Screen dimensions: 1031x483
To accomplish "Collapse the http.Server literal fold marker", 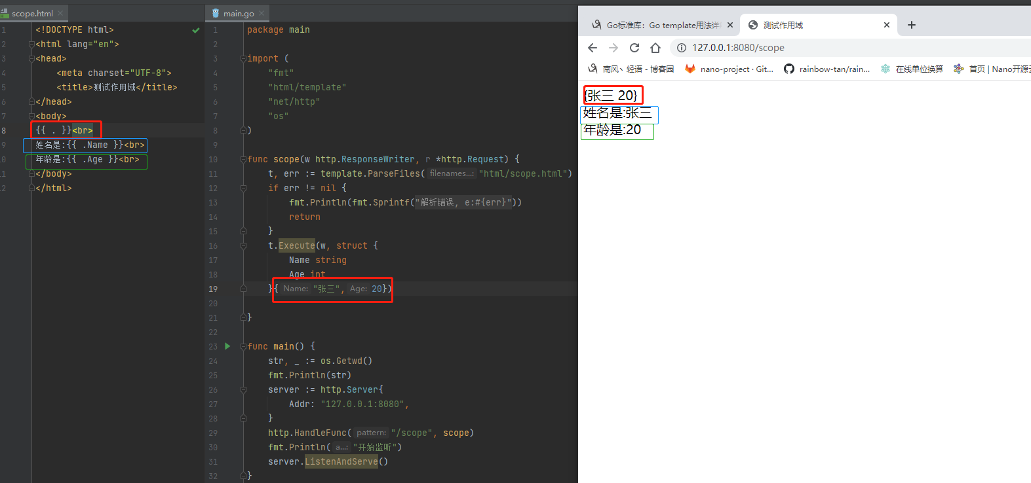I will [x=243, y=390].
